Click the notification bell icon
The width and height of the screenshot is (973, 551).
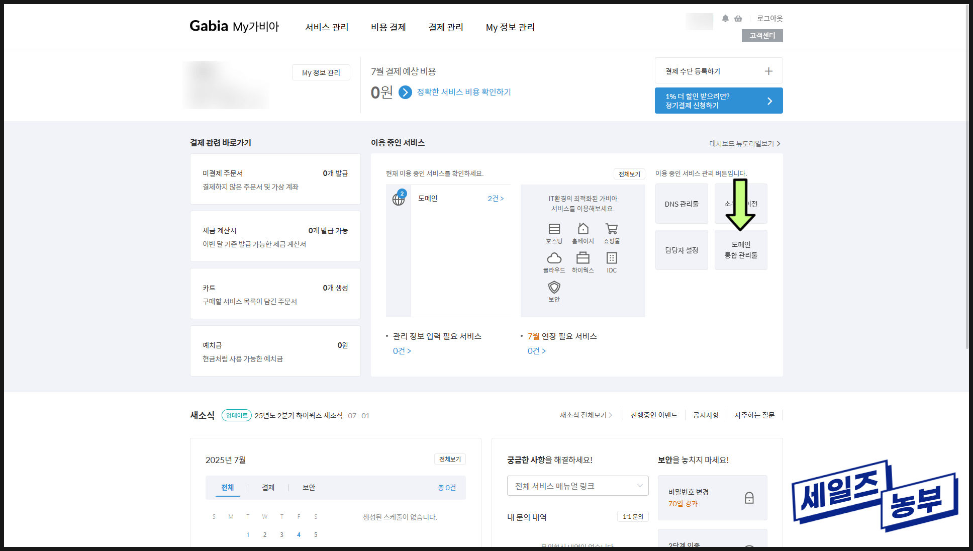(725, 19)
